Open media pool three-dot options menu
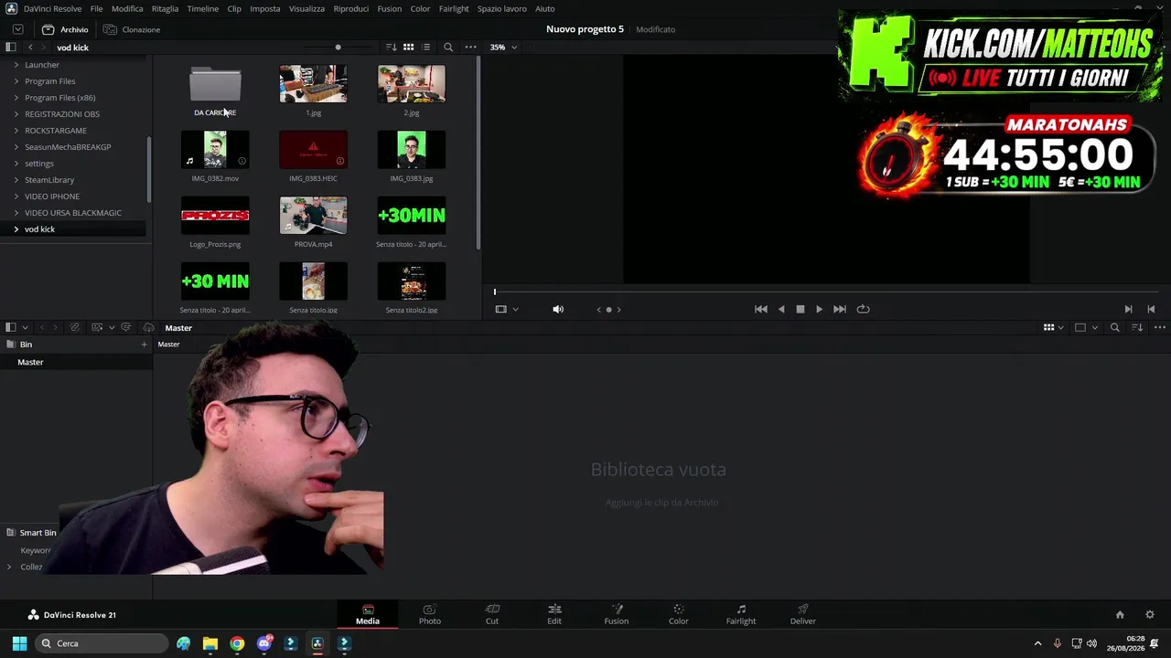This screenshot has height=658, width=1171. click(1160, 327)
